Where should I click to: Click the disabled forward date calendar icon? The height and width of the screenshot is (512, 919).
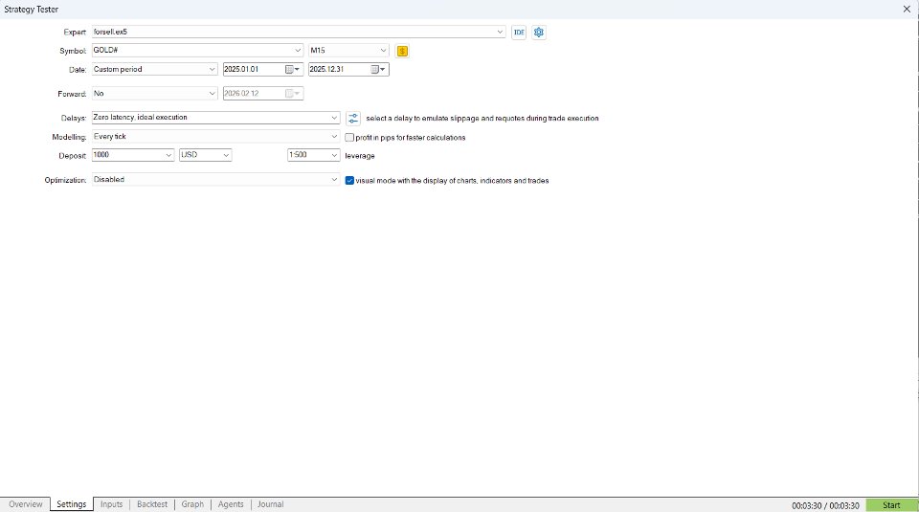coord(293,94)
